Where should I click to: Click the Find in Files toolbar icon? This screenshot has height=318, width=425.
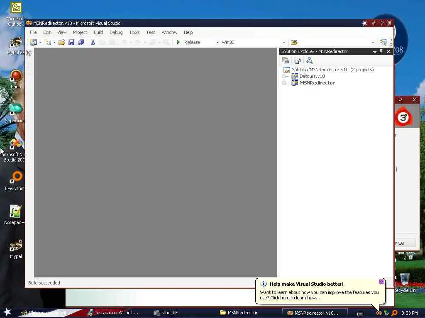(x=294, y=42)
